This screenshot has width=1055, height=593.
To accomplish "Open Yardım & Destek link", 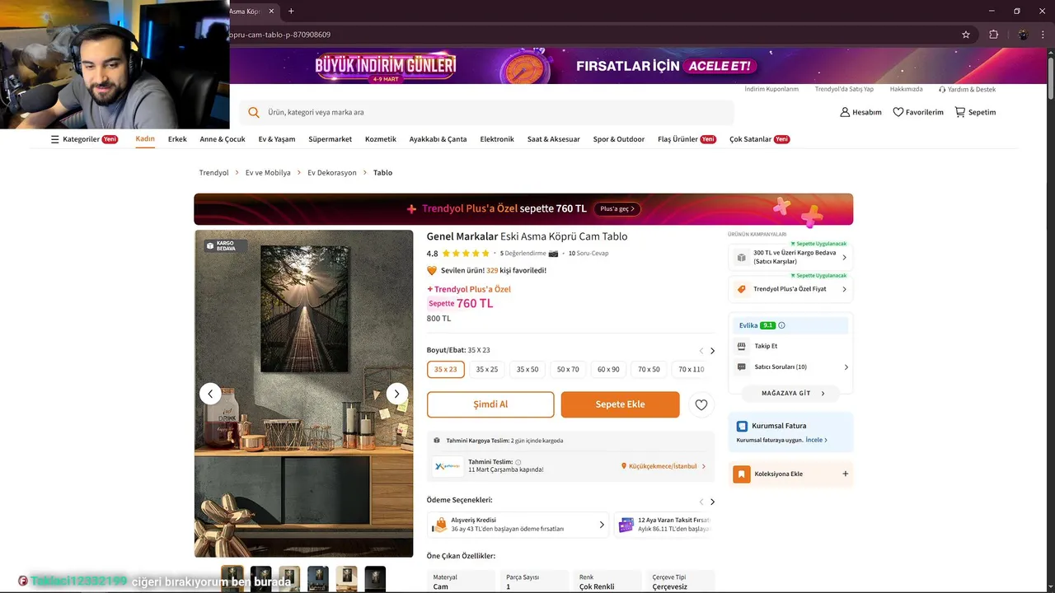I will click(x=968, y=89).
